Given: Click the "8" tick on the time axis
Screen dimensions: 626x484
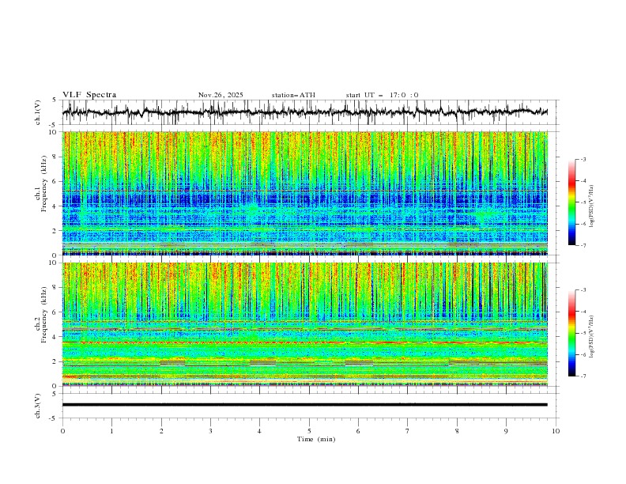Looking at the screenshot, I should point(457,431).
